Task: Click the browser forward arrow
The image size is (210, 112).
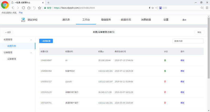Action: click(18, 8)
